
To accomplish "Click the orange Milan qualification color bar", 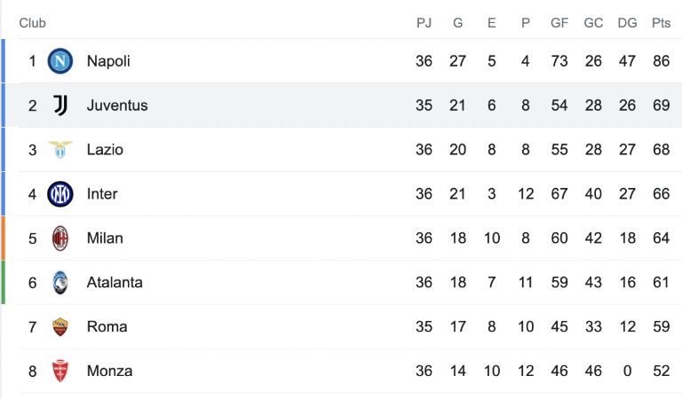I will click(3, 238).
